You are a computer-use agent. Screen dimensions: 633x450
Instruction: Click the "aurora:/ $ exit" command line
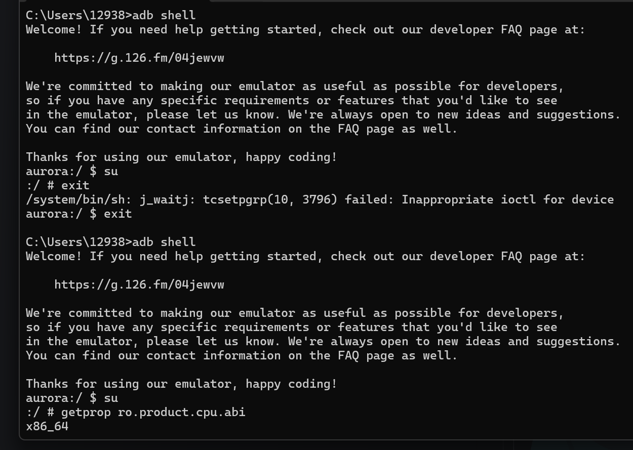point(78,214)
